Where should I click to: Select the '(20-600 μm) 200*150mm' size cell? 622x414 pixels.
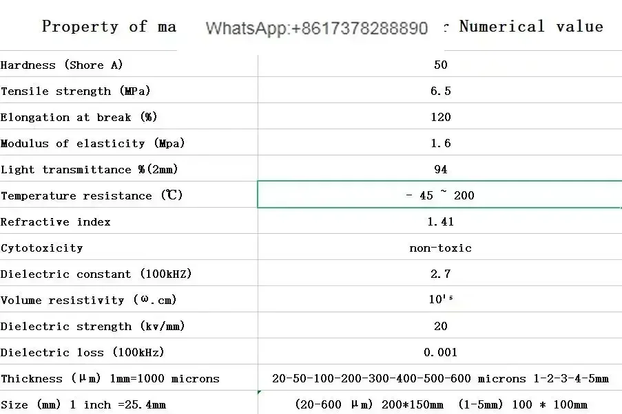(440, 402)
